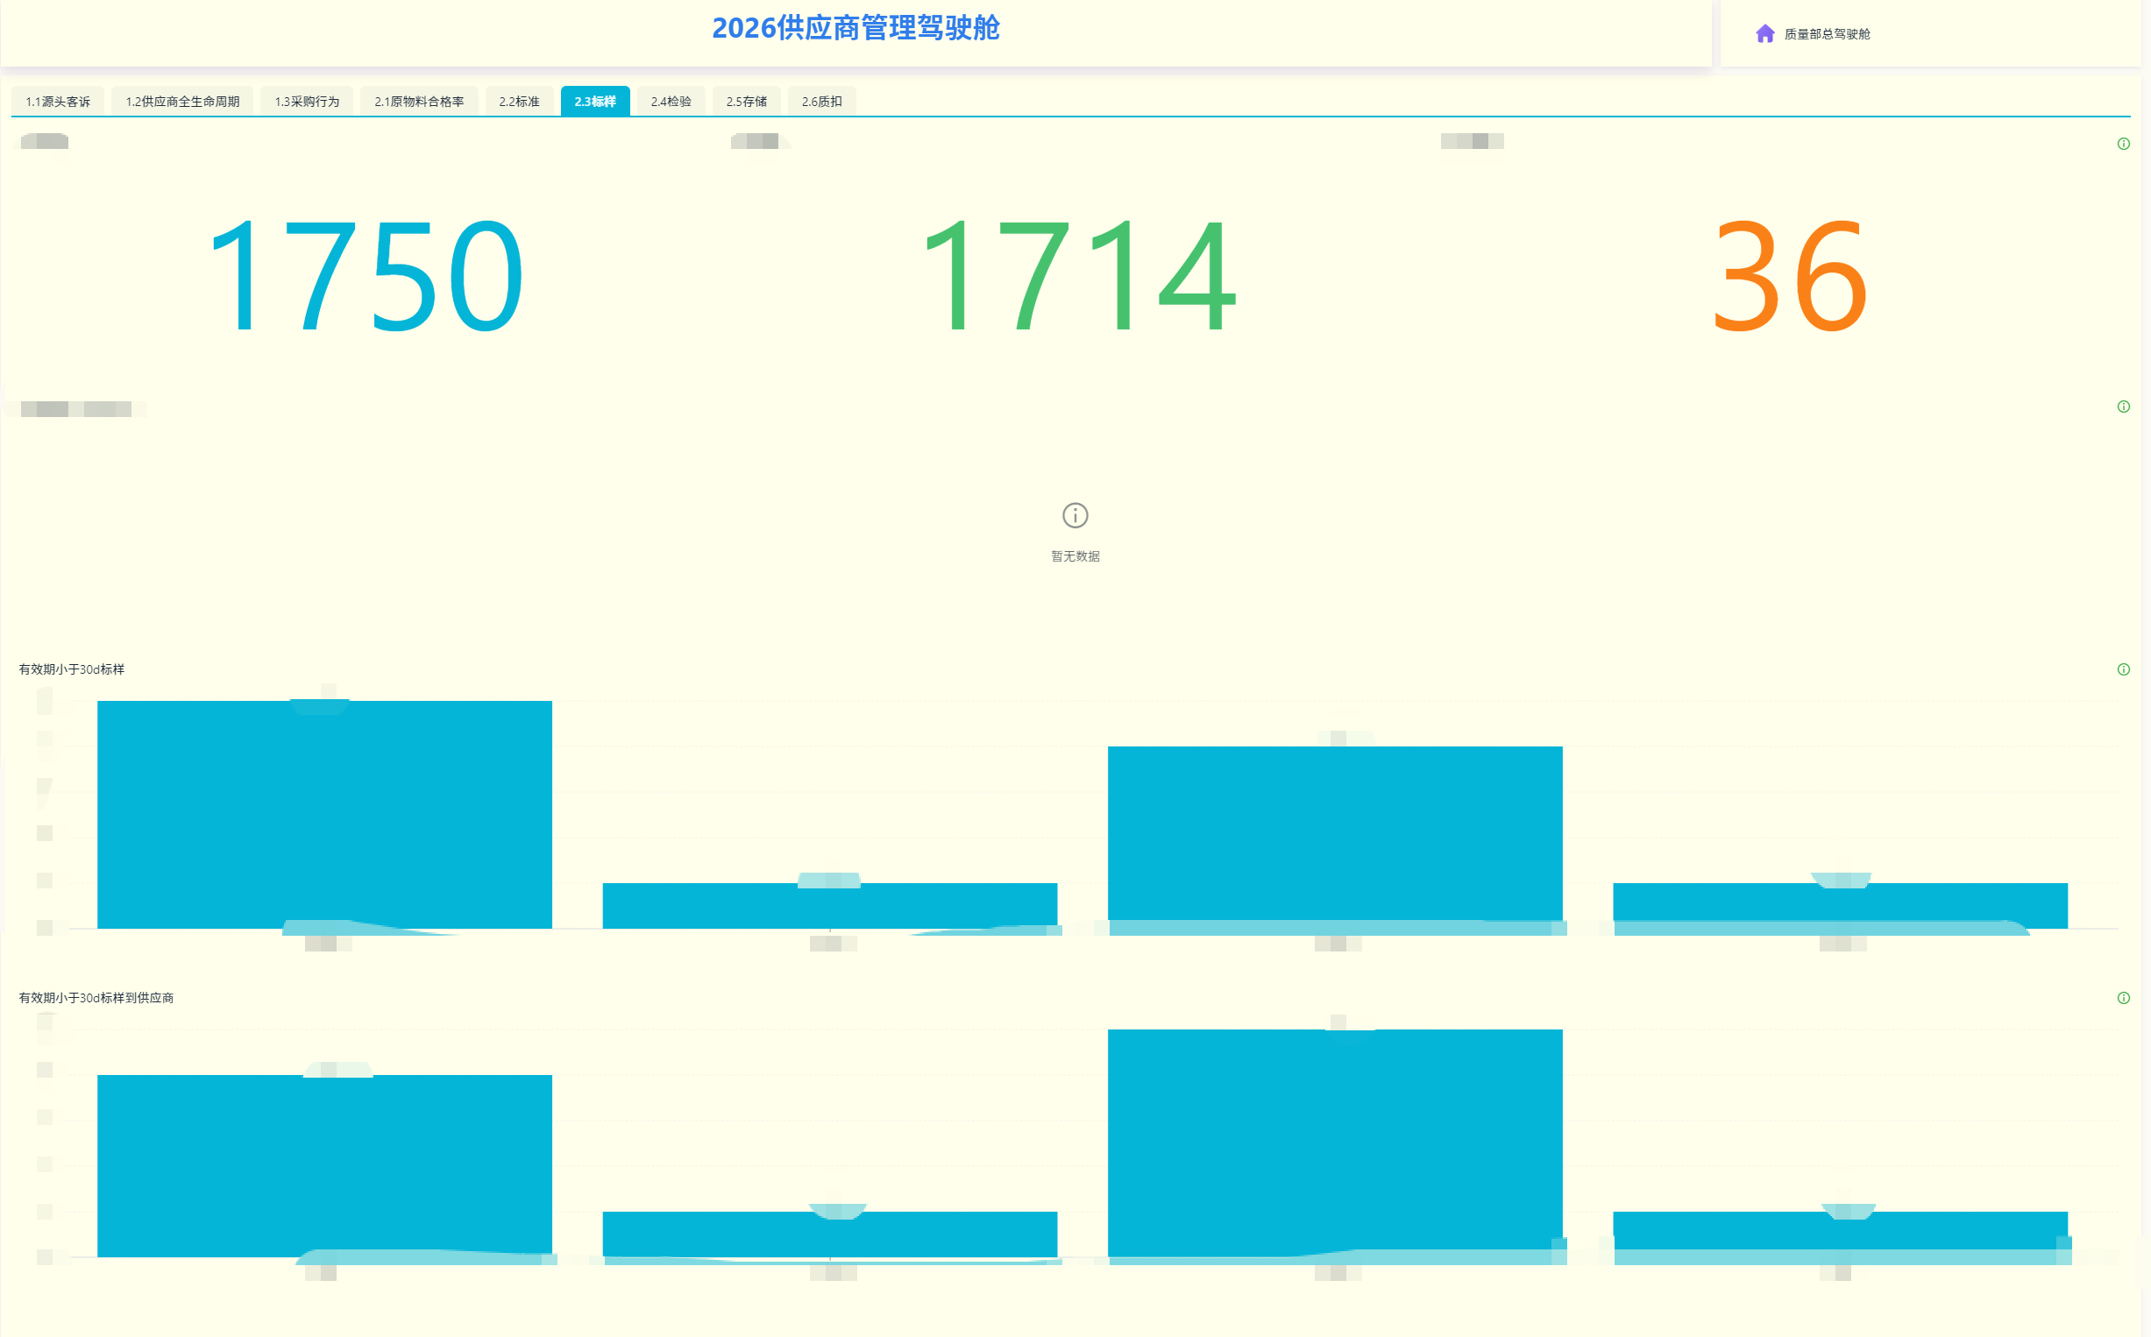Open the 1.2供应商全生命周期 tab

[x=182, y=102]
